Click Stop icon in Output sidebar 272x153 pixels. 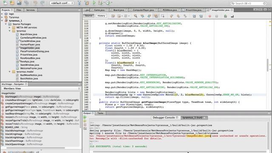[x=85, y=125]
